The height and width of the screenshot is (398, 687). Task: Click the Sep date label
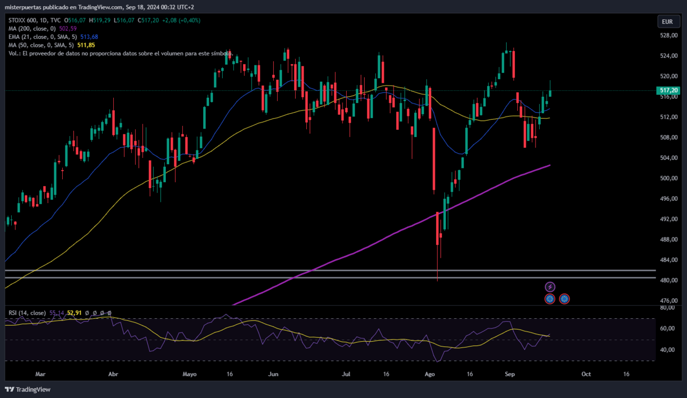(x=509, y=374)
